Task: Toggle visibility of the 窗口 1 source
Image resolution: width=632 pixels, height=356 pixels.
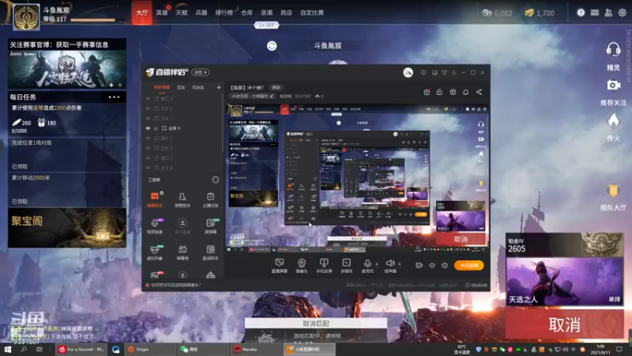Action: tap(148, 157)
